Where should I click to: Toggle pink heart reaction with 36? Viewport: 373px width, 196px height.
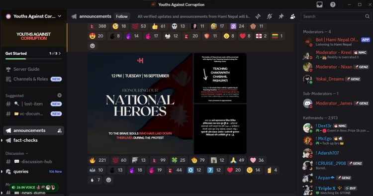[257, 160]
